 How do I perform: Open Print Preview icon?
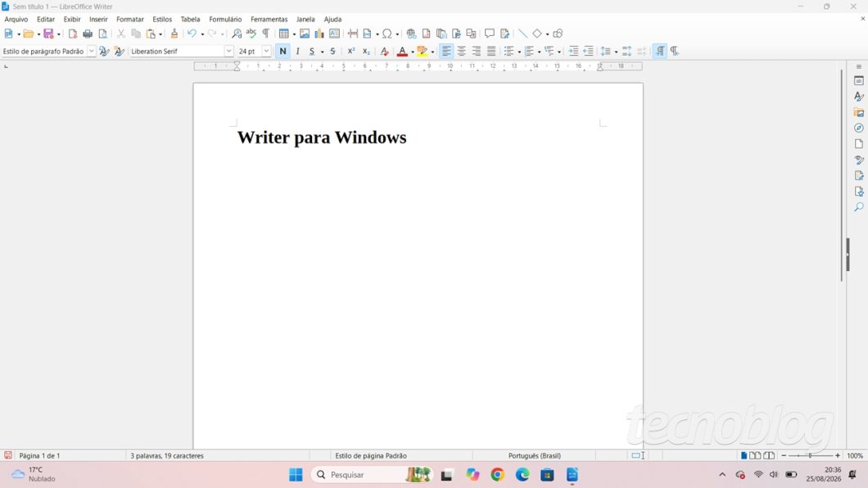click(102, 34)
